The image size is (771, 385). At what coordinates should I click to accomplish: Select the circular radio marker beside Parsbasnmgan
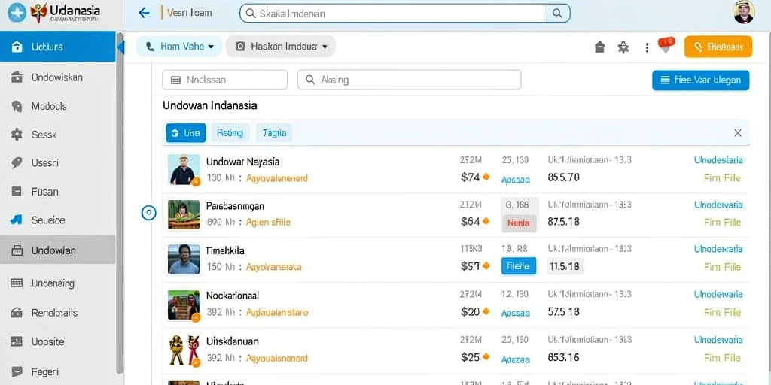(148, 213)
